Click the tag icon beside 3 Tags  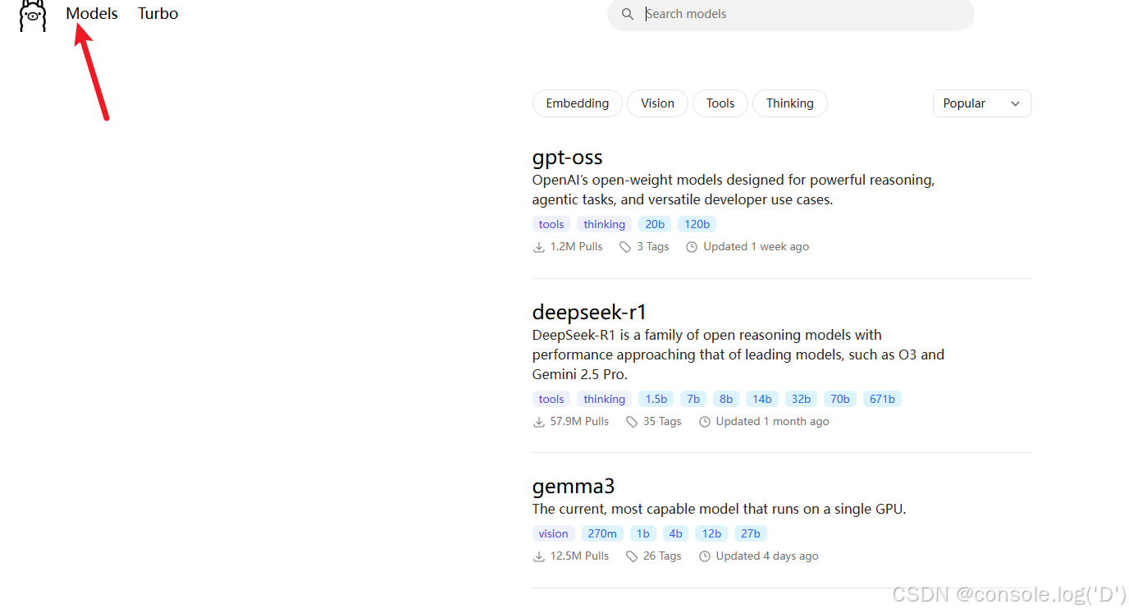click(x=625, y=247)
